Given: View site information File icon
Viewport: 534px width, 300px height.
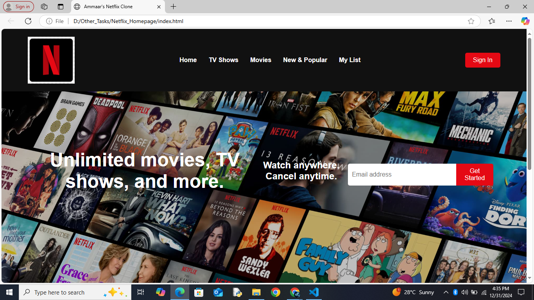Looking at the screenshot, I should click(55, 21).
